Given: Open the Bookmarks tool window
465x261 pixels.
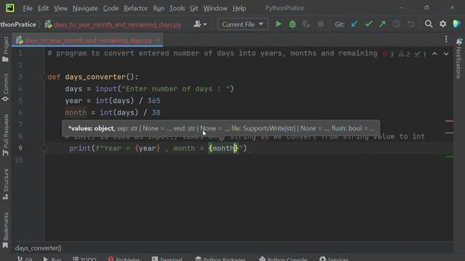Looking at the screenshot, I should (x=6, y=231).
